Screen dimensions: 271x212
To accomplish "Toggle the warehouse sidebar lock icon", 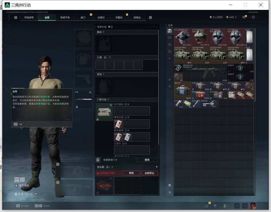I will (170, 79).
